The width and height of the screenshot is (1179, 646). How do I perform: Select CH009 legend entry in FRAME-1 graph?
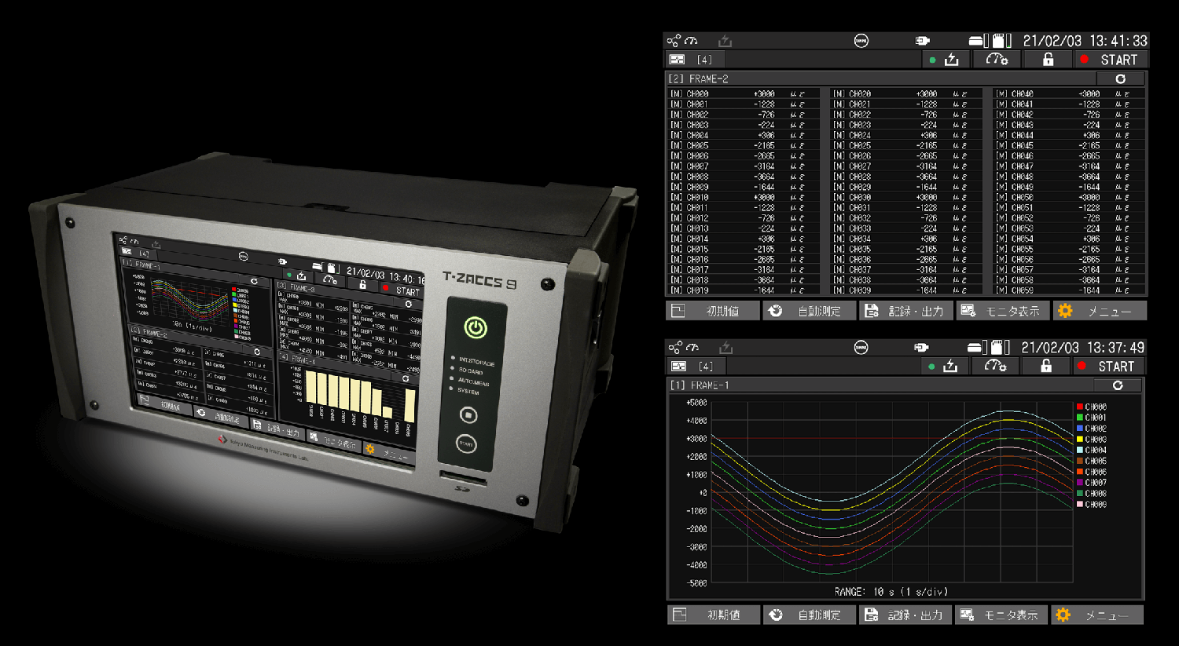point(1092,504)
